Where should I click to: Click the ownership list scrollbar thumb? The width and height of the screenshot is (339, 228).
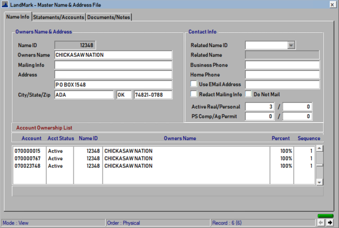319,166
